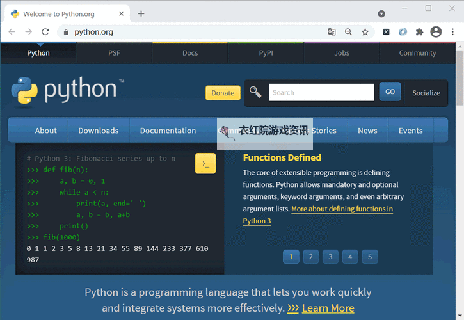Click the yellow Donate button

click(223, 93)
